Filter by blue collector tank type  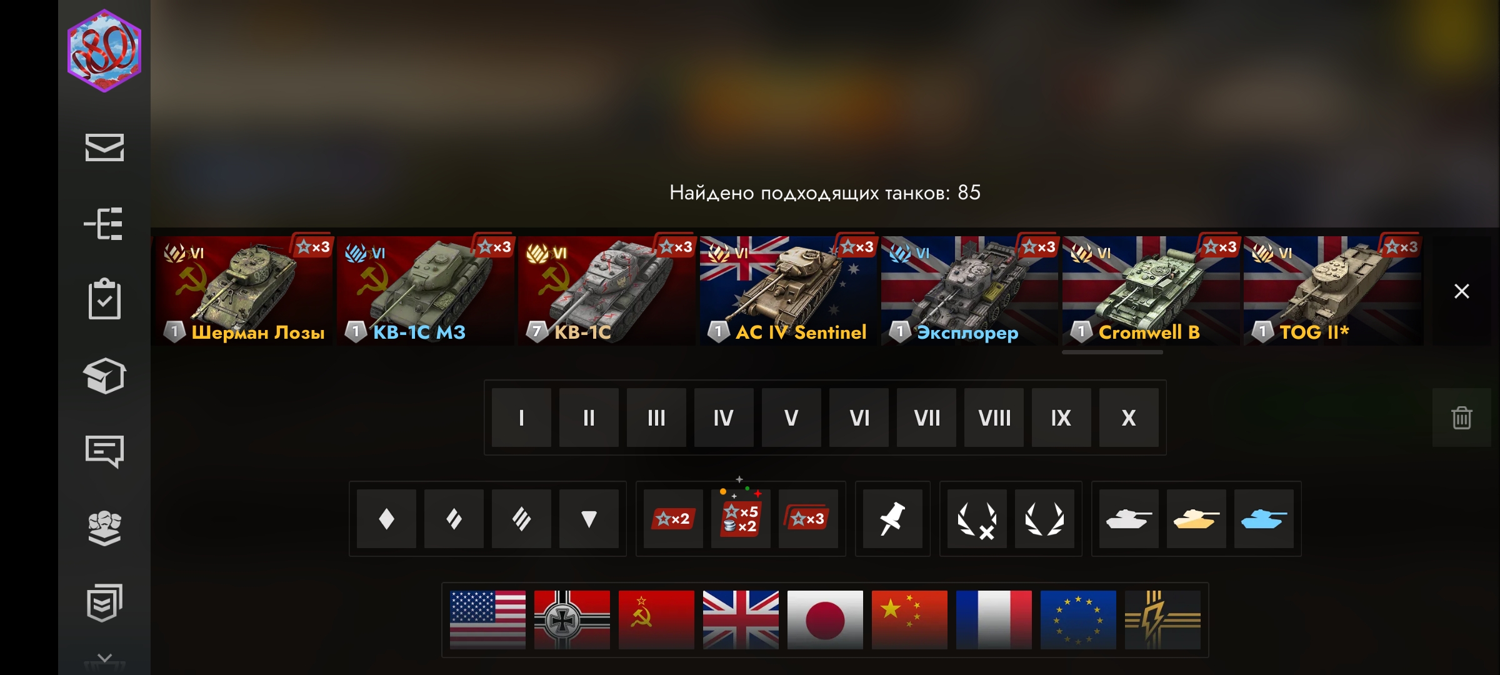1264,519
